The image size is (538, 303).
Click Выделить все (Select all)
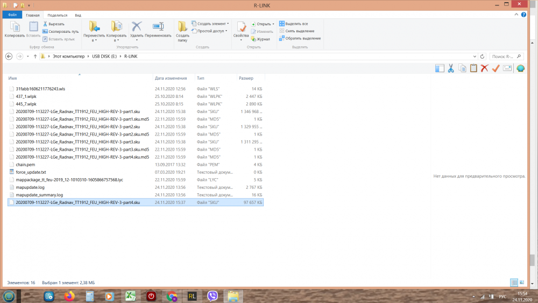pos(294,24)
